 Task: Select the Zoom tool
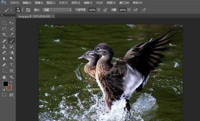[11, 77]
